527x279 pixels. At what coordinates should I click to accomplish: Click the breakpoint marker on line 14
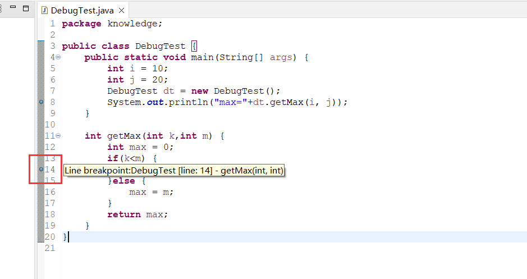[42, 170]
